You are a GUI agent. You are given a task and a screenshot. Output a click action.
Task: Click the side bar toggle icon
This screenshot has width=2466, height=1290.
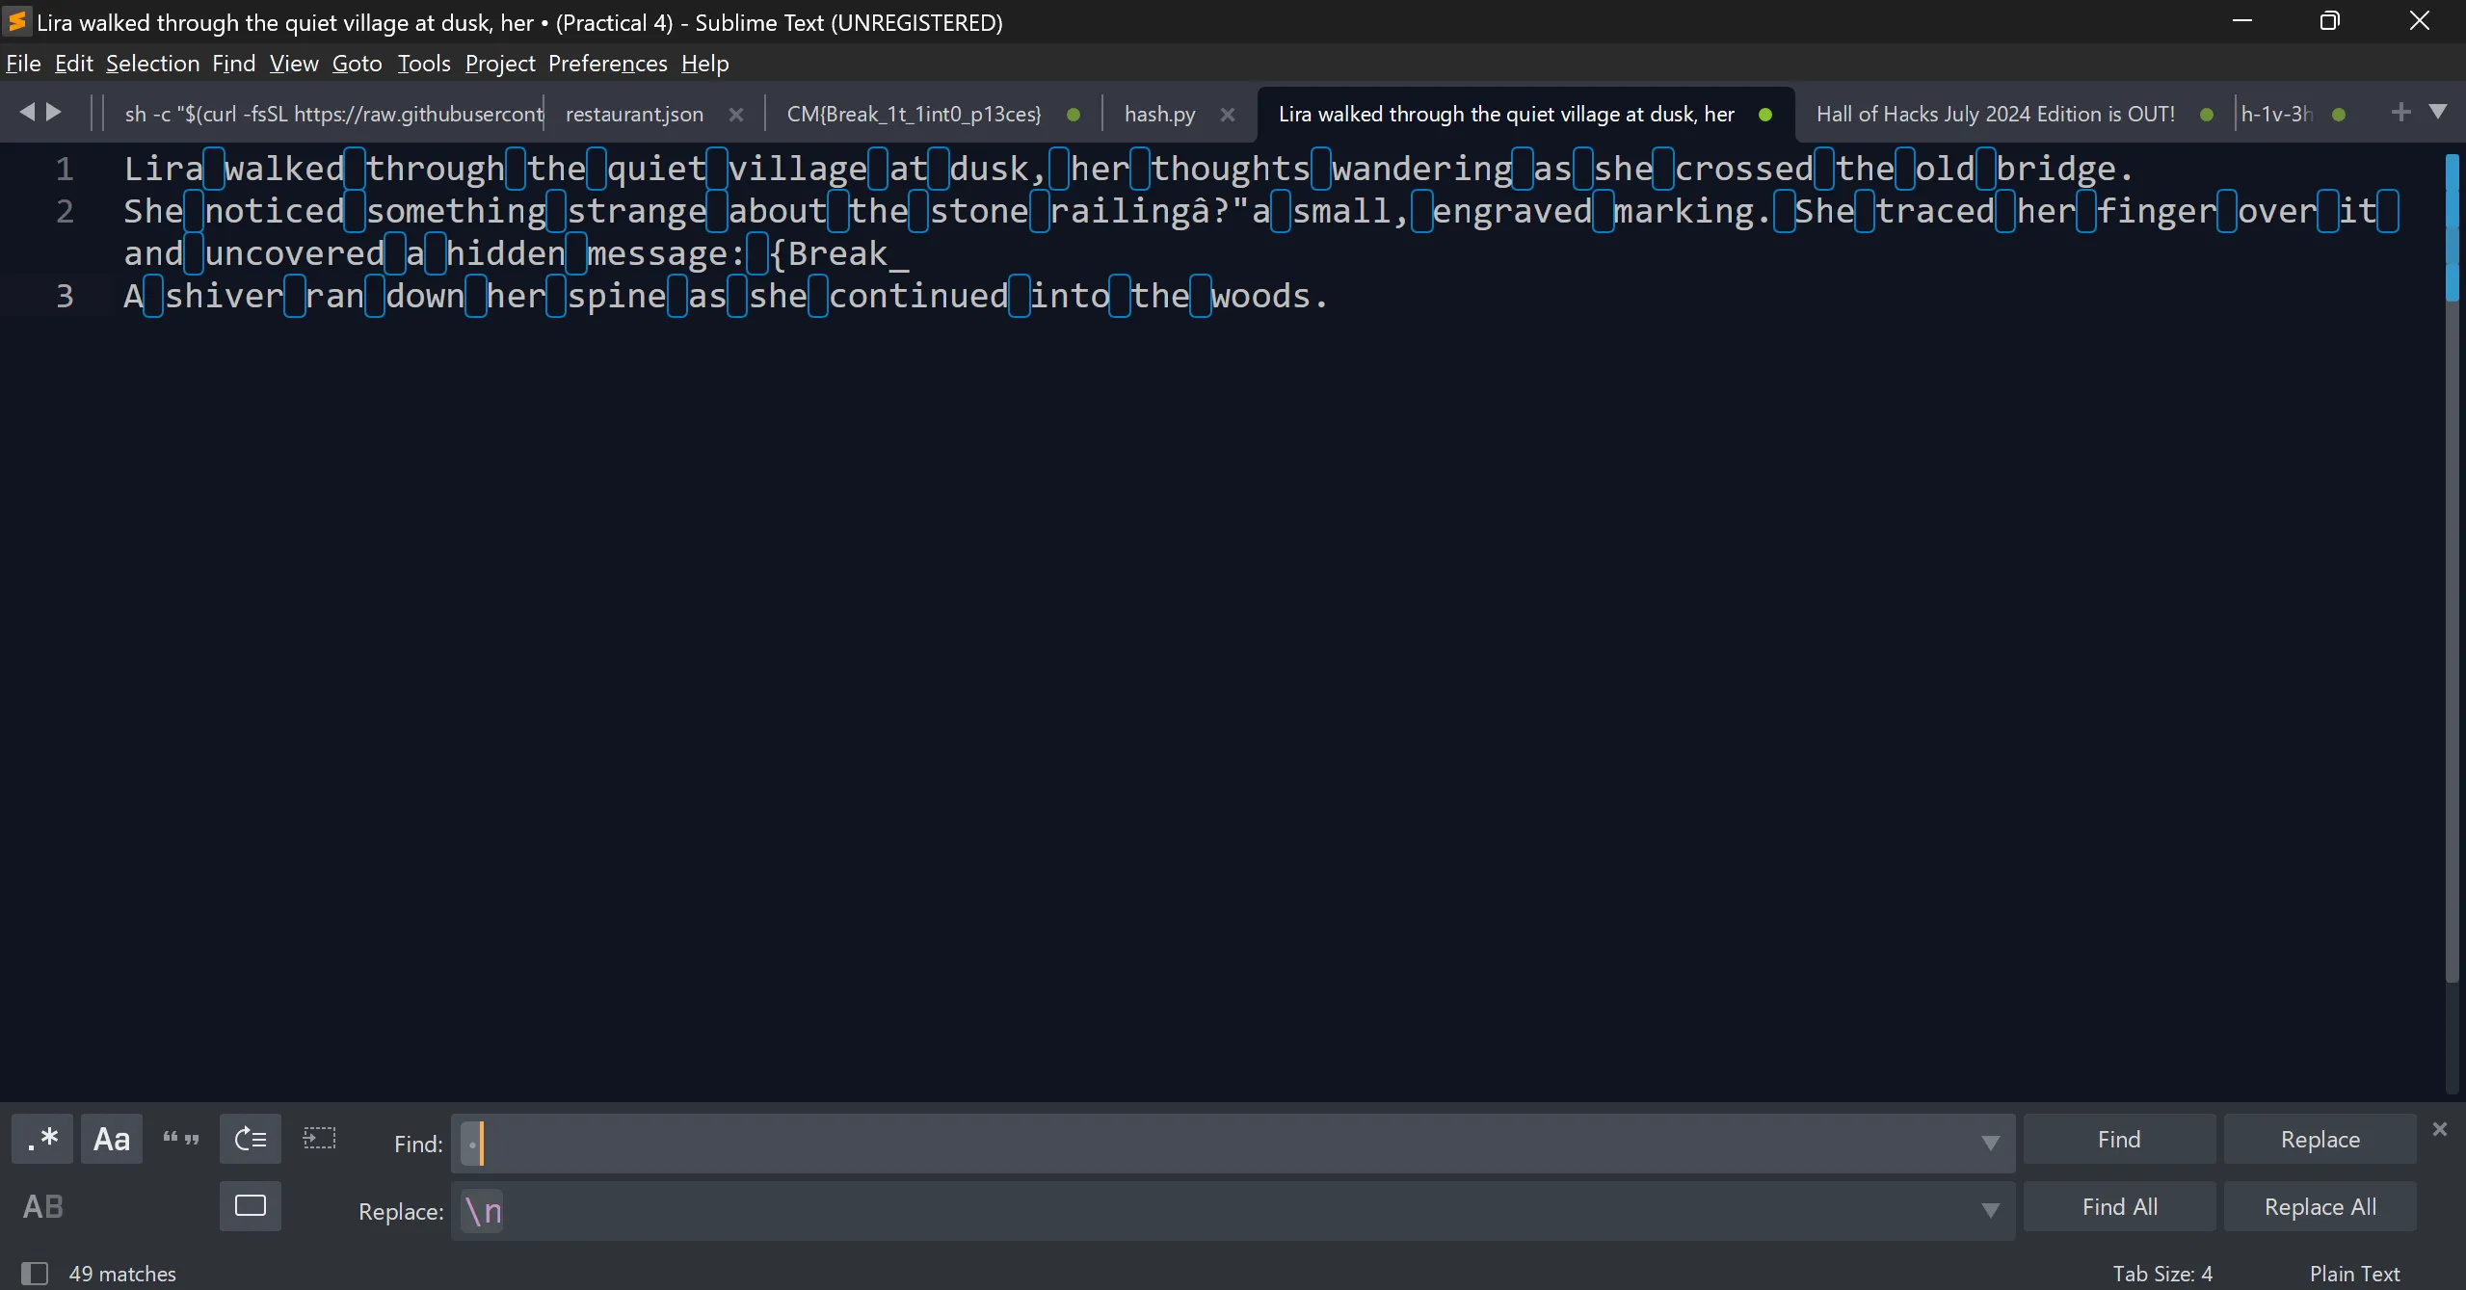pyautogui.click(x=35, y=1273)
